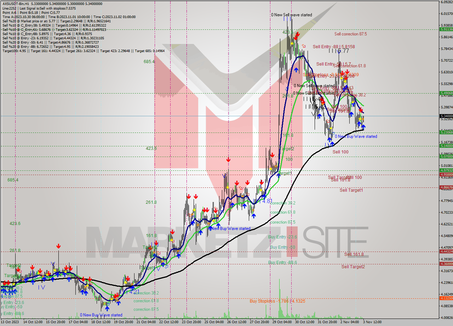Click the 'Sell %20 @ Entry -50: 6.41' line

click(x=51, y=42)
